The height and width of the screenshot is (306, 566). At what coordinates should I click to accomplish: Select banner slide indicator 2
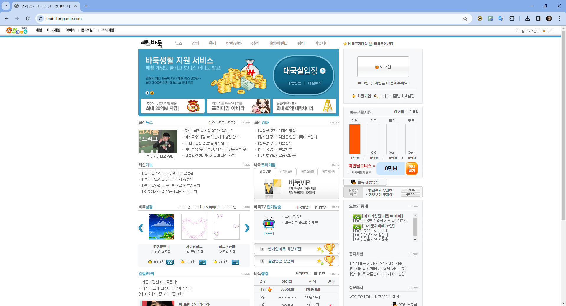[152, 93]
